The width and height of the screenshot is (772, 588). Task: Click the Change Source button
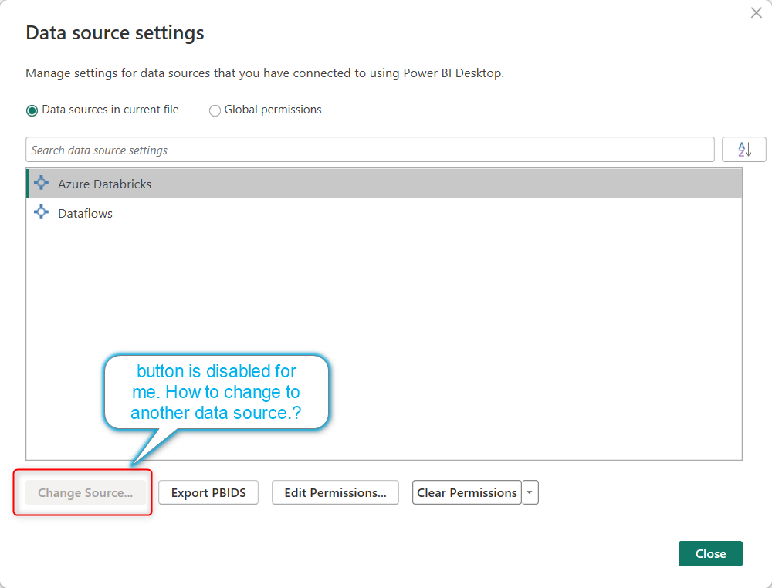86,492
